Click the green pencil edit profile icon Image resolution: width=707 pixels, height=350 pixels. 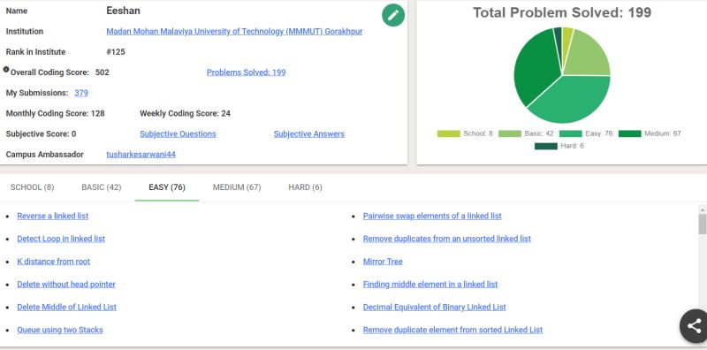click(393, 15)
